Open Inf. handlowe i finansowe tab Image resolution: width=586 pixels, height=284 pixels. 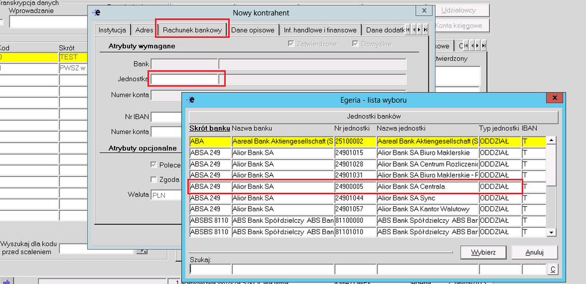coord(321,30)
